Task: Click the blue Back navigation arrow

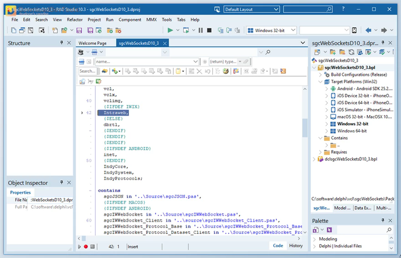Action: pos(368,30)
